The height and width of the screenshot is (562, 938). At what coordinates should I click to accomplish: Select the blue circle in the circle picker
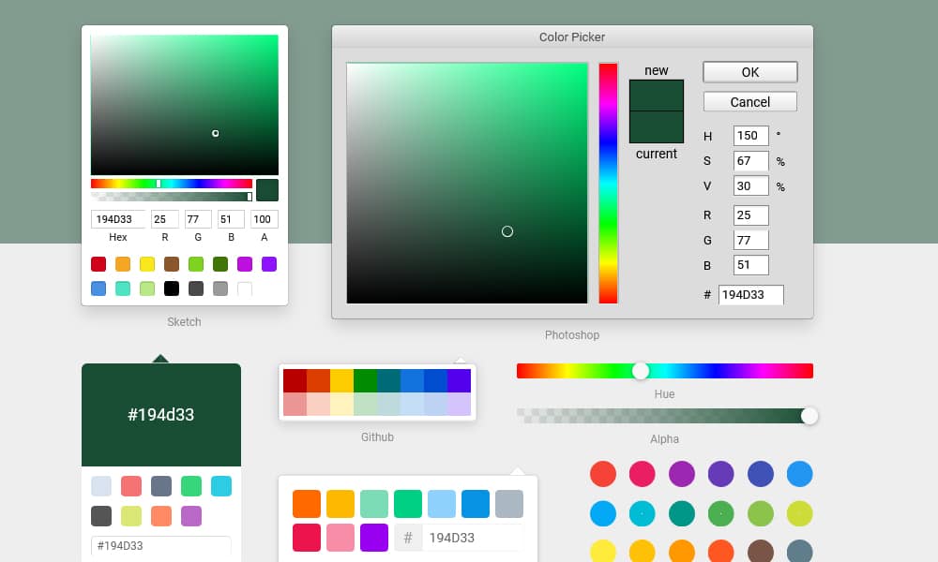(799, 474)
